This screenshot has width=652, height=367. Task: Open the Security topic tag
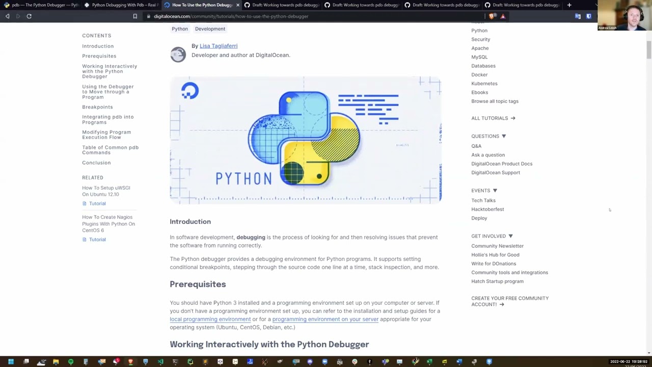481,39
